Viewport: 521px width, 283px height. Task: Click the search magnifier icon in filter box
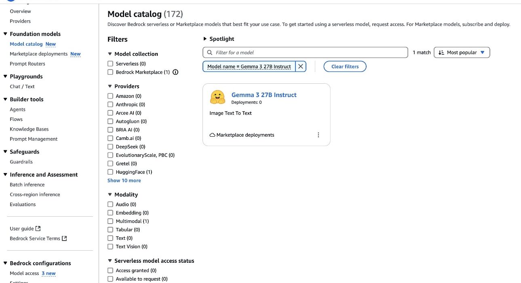click(x=209, y=53)
